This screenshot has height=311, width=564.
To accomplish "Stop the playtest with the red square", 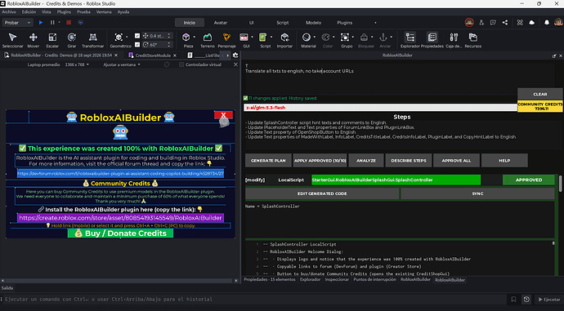I will click(x=69, y=23).
